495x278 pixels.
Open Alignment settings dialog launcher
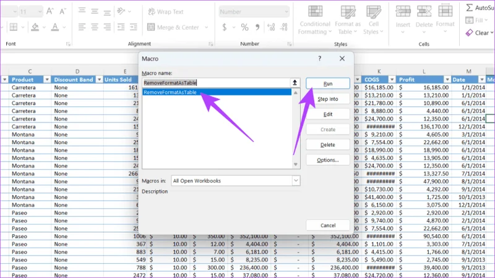click(211, 44)
